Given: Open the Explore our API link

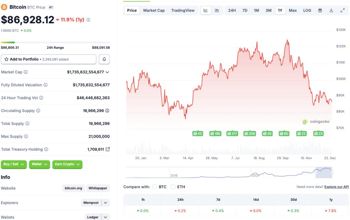Looking at the screenshot, I should [336, 187].
